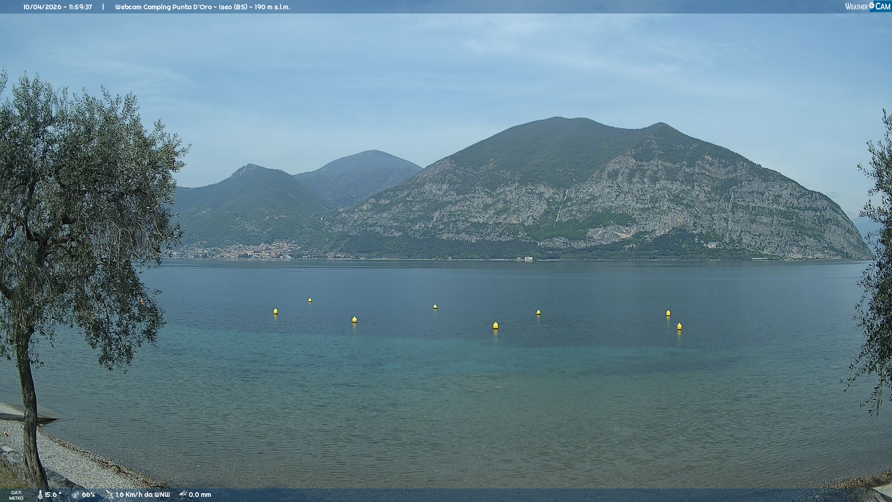Click the WeatherCam camera lens logo icon
Viewport: 892px width, 502px height.
pos(872,6)
